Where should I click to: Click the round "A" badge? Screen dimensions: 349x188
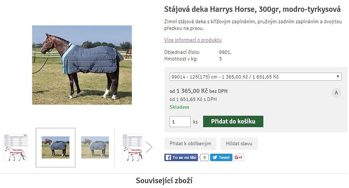(x=336, y=93)
